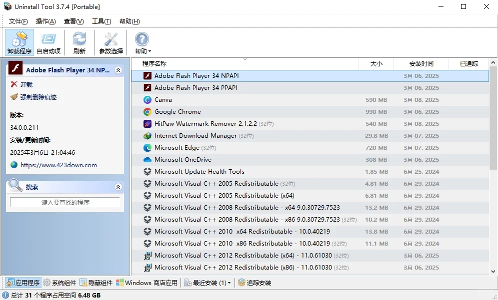Sort by the 已追踪 column header

[x=469, y=64]
